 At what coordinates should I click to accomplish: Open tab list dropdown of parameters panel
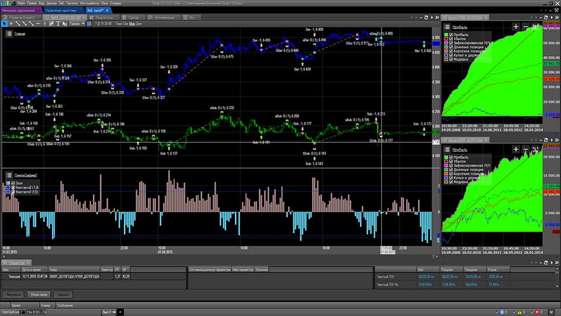click(541, 263)
